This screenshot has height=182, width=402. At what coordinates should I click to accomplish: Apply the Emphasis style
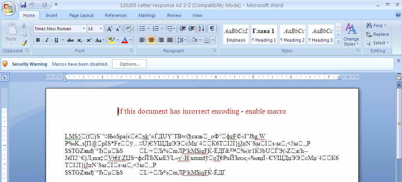(236, 34)
